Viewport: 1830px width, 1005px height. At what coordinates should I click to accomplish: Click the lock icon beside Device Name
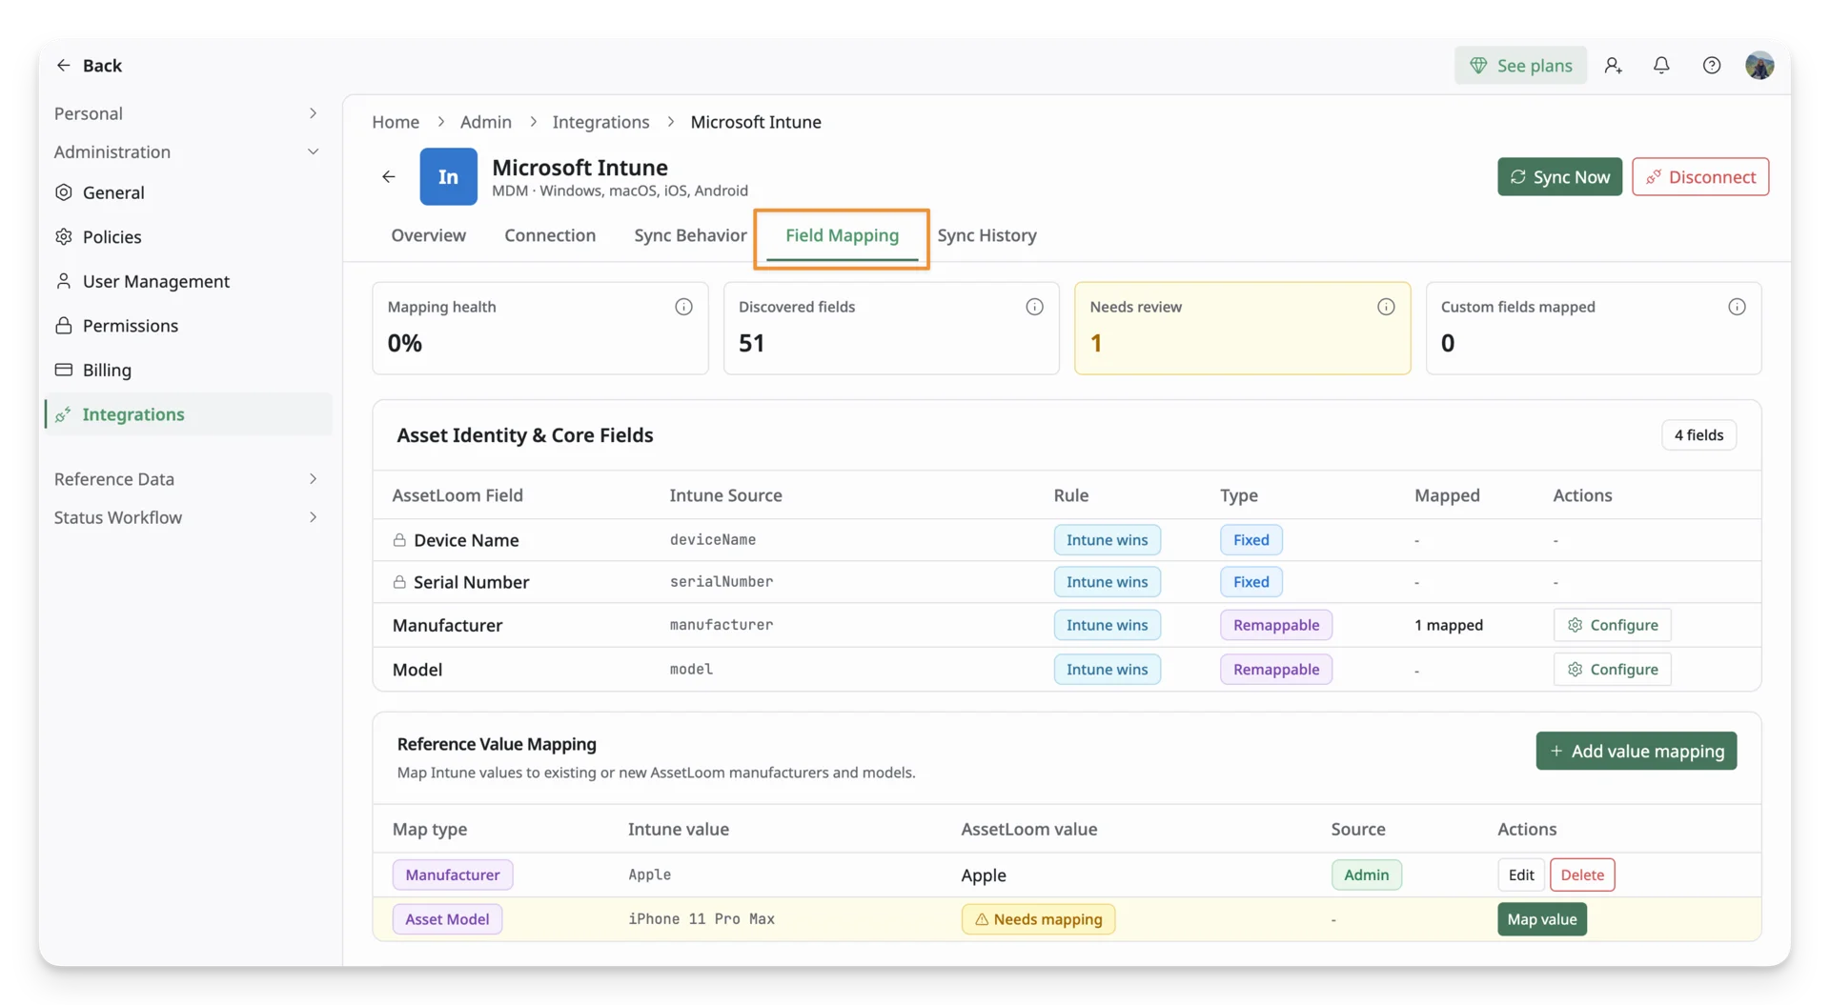point(399,540)
